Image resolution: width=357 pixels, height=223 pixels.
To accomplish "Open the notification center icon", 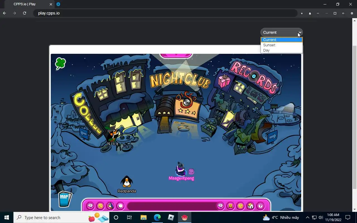I will tap(348, 217).
